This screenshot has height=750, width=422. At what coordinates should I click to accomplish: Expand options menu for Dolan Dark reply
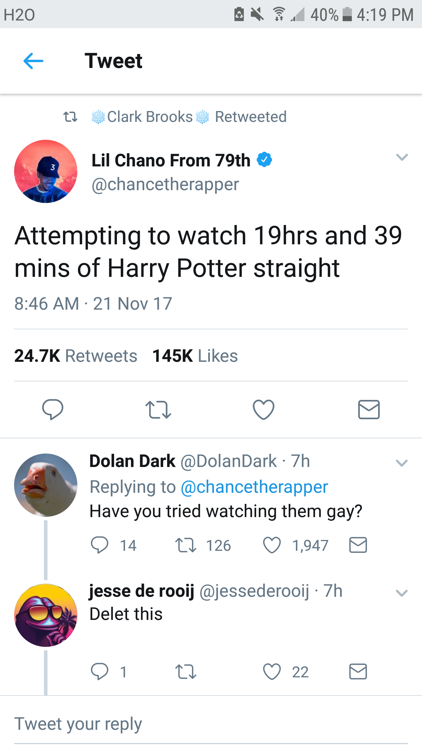coord(401,463)
